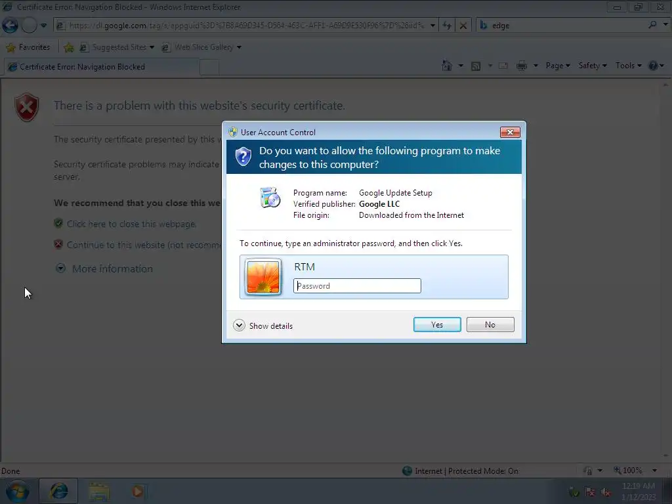Click Continue to this website link
The image size is (672, 504).
point(144,245)
